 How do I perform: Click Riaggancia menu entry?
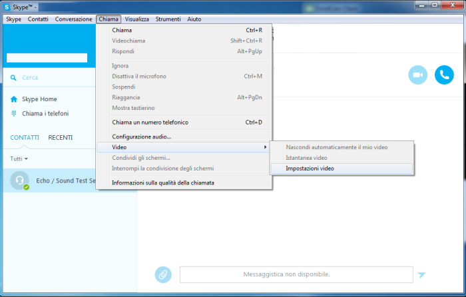(184, 97)
